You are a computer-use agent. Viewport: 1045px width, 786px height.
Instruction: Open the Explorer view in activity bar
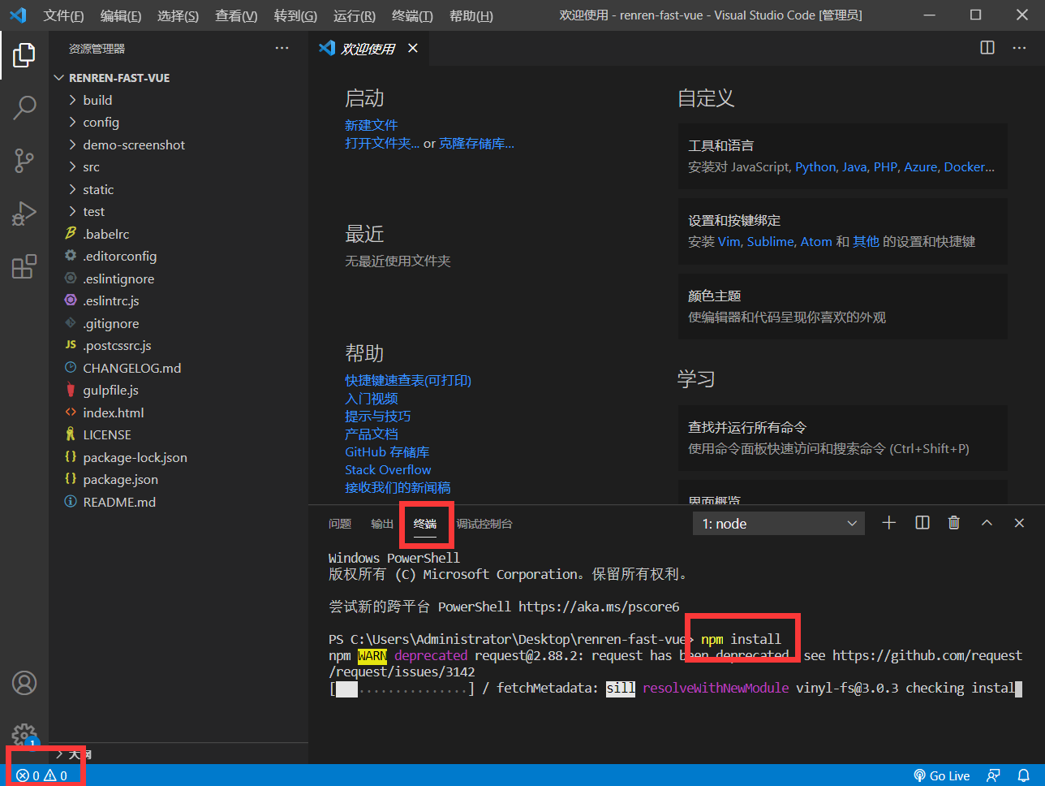click(24, 55)
